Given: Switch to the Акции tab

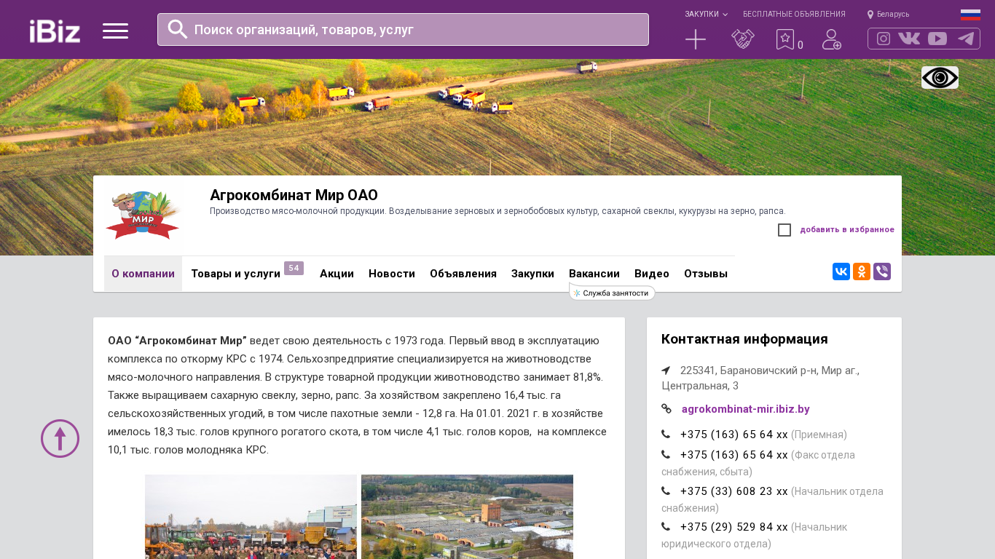Looking at the screenshot, I should [x=337, y=274].
